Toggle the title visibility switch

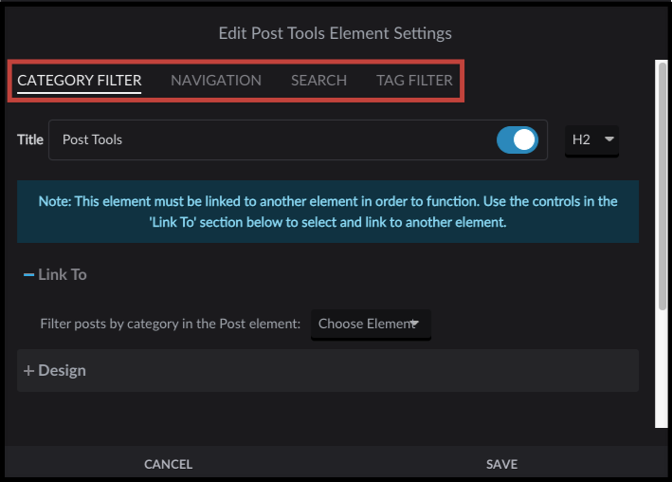pos(518,139)
